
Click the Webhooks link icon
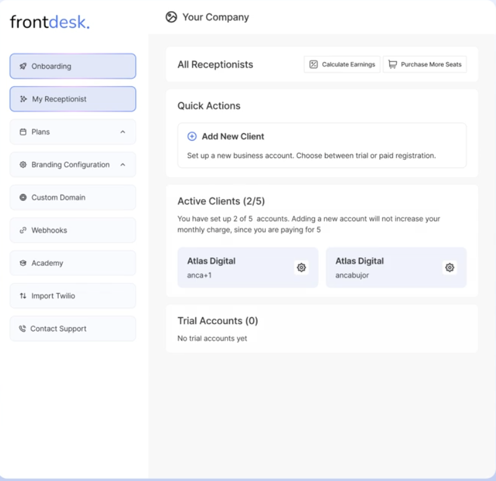(23, 231)
